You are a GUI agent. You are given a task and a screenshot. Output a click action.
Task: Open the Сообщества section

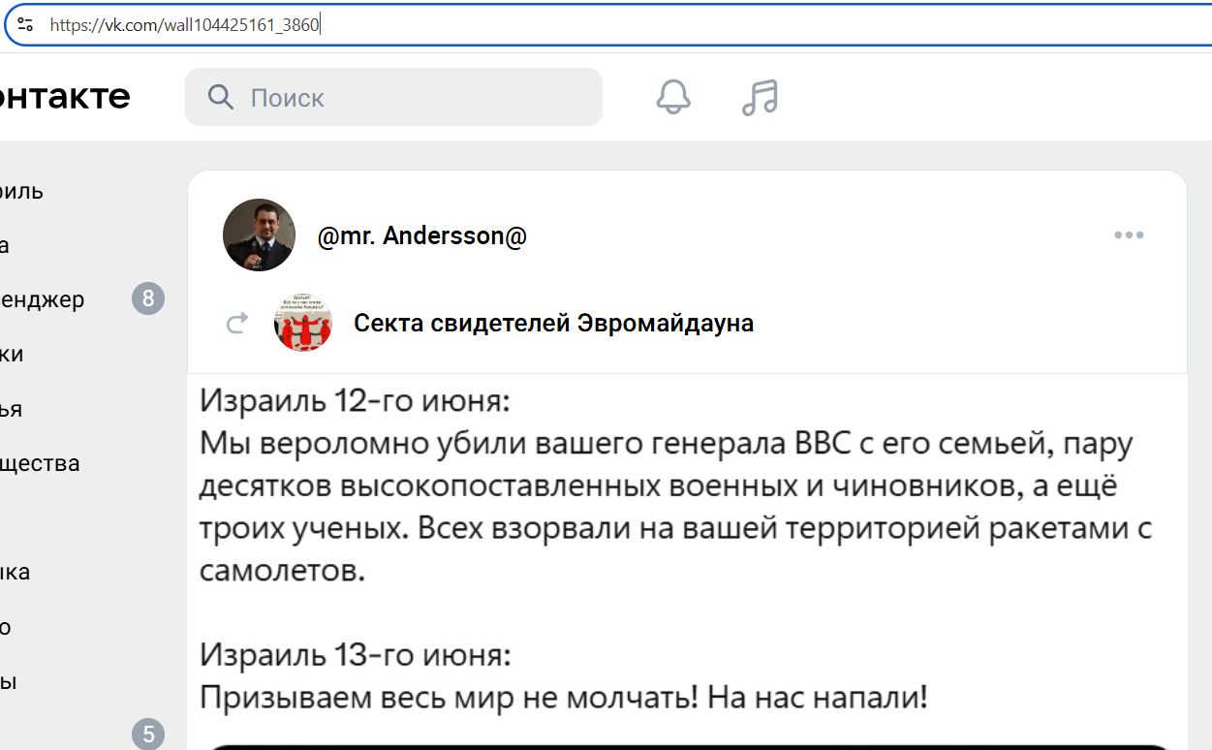pos(41,462)
